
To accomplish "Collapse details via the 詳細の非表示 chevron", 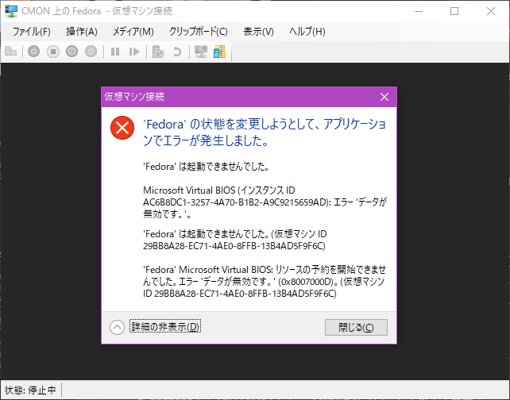I will [x=117, y=327].
